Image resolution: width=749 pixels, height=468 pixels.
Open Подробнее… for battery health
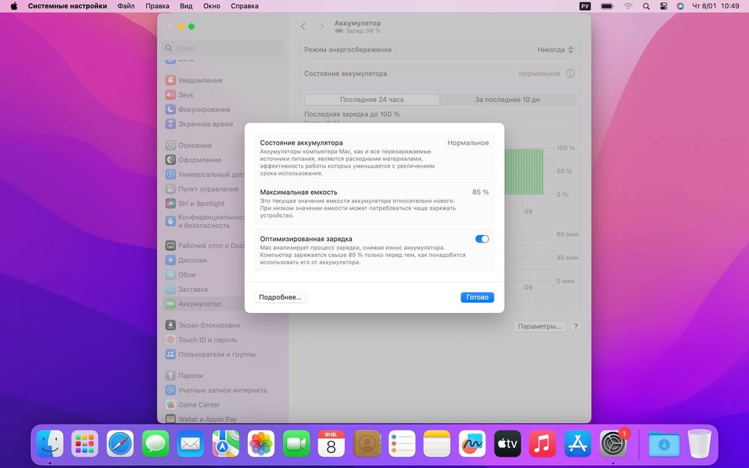pyautogui.click(x=280, y=297)
